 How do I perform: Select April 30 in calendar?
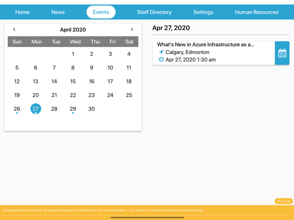pos(92,109)
